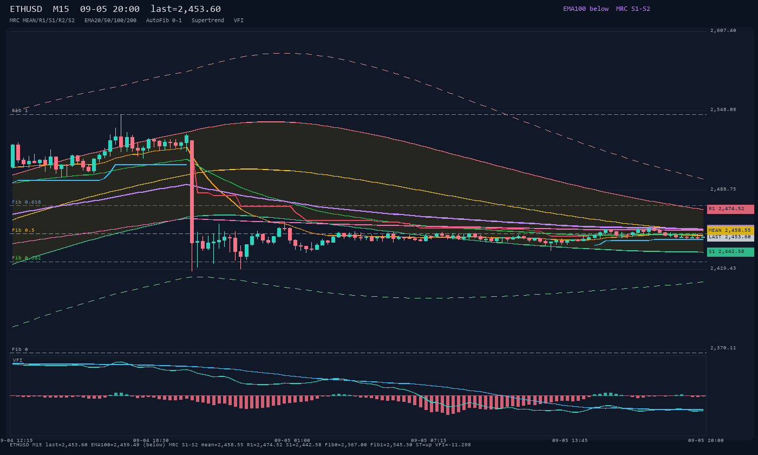
Task: Click the Fib 0.618 level label
Action: click(x=27, y=202)
